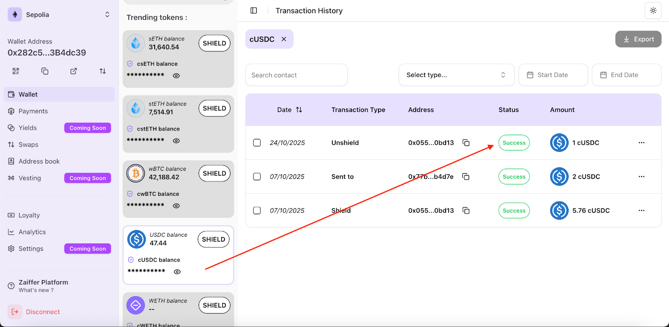Screen dimensions: 669x327
Task: Click cUSDC coin icon in 1 cUSDC row
Action: 559,143
